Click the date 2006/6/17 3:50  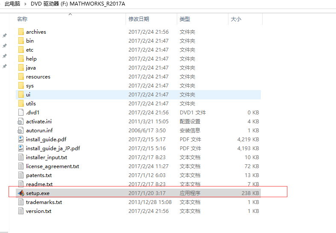pos(147,131)
